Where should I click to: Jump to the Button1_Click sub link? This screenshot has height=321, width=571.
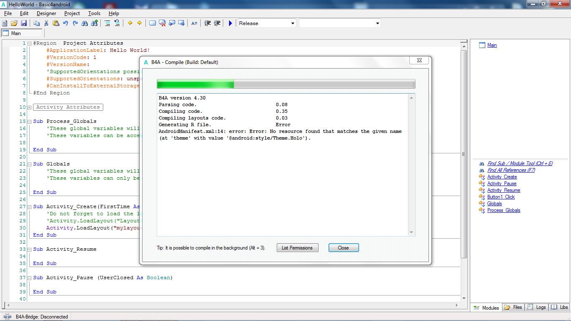[x=501, y=197]
